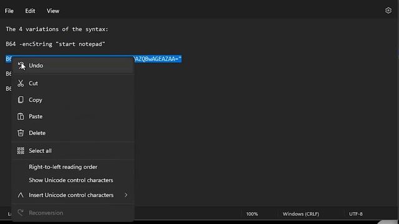Click the Cut scissors icon
The width and height of the screenshot is (399, 224).
[x=21, y=83]
